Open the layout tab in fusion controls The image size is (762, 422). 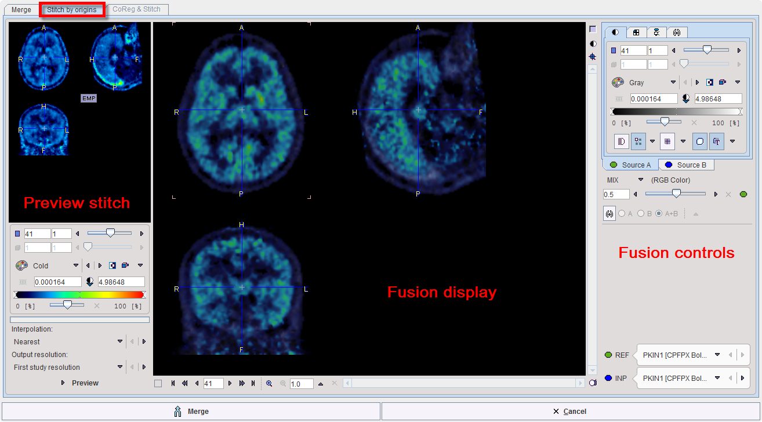pos(636,32)
